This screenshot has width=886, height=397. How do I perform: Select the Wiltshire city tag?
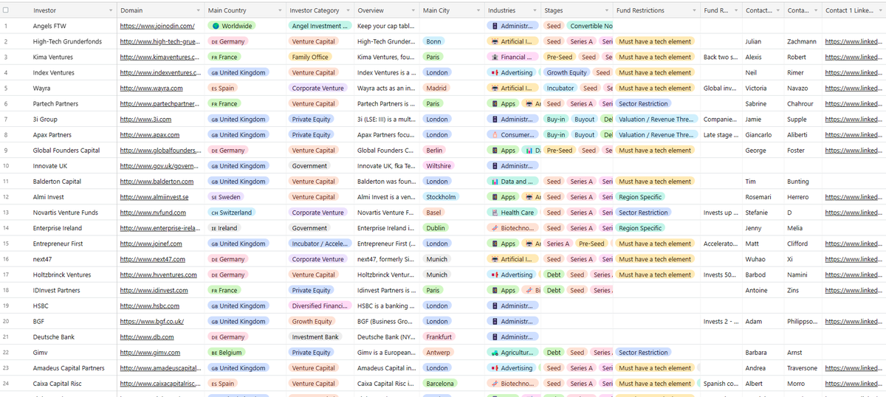pyautogui.click(x=439, y=166)
